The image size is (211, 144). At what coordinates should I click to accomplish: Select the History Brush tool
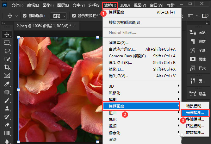[x=7, y=117]
